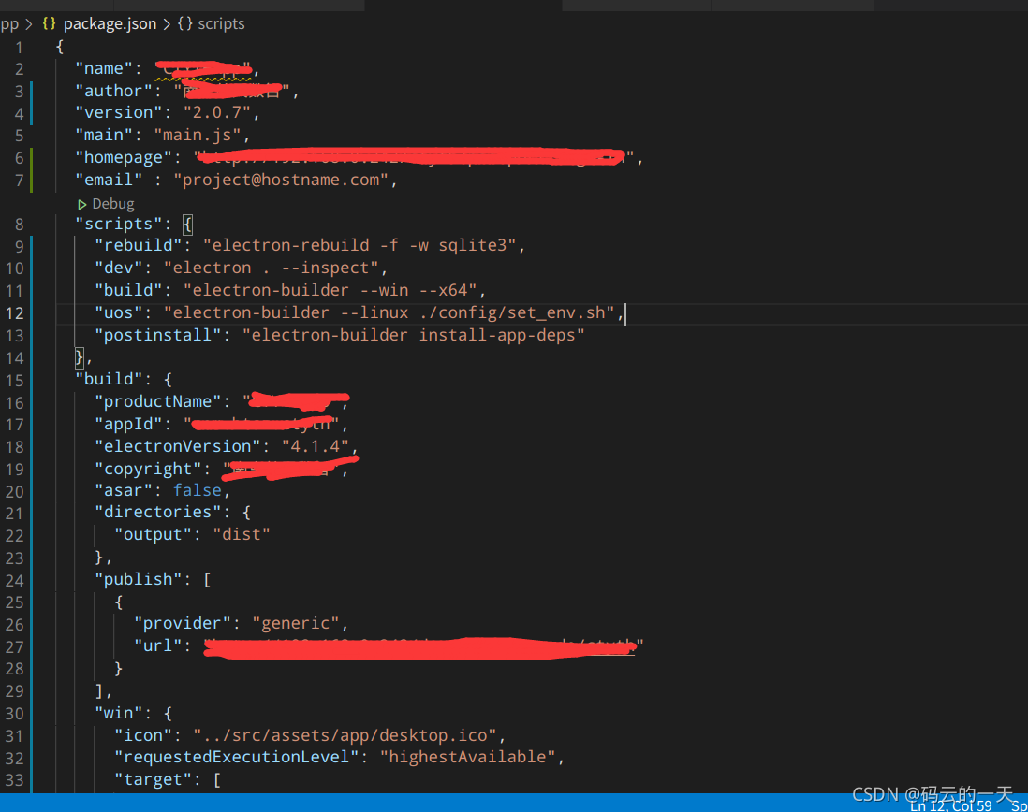Click "electron-builder install-app-deps" value
This screenshot has height=812, width=1028.
(x=413, y=335)
